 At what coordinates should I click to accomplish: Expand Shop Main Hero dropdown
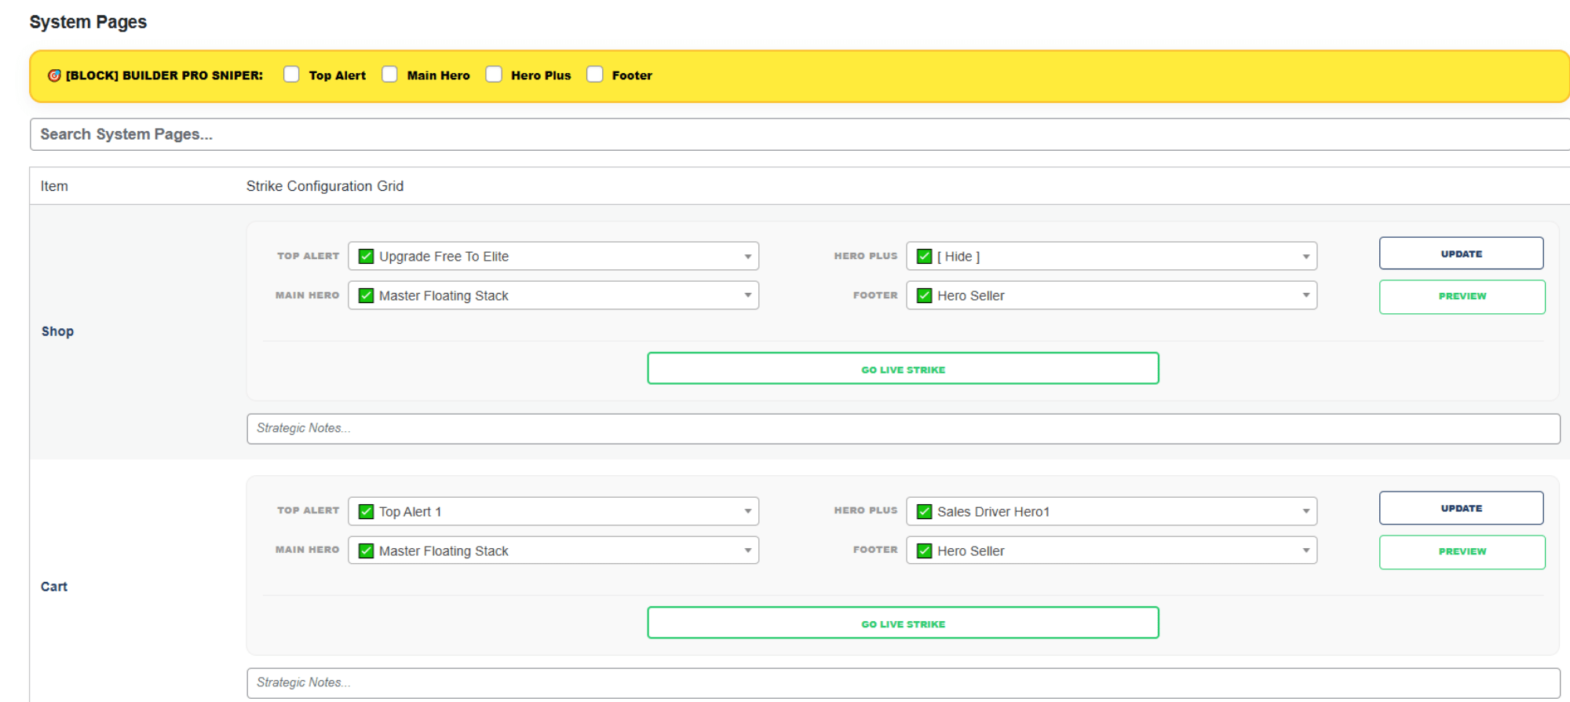coord(553,295)
